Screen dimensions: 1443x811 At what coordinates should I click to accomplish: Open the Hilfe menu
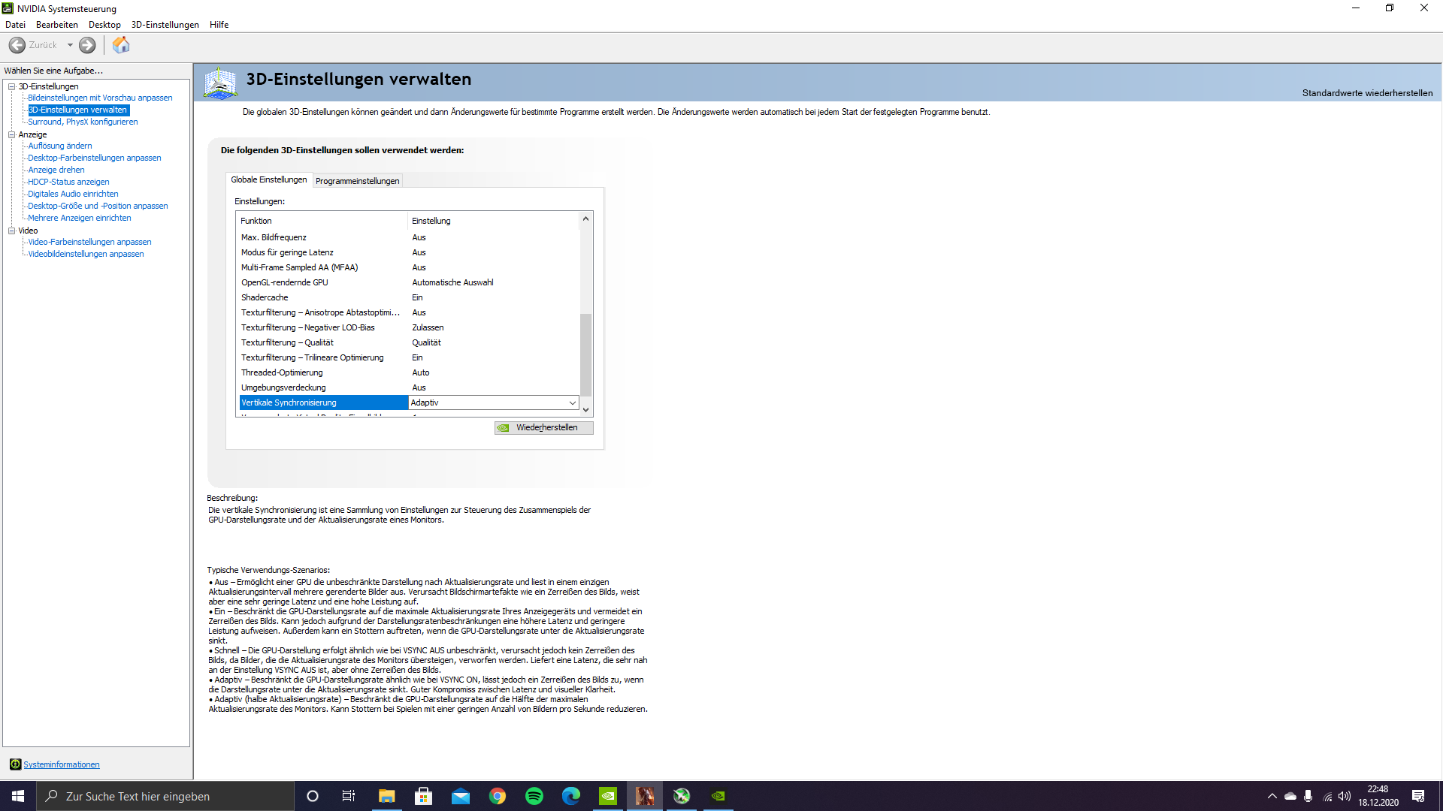coord(219,25)
